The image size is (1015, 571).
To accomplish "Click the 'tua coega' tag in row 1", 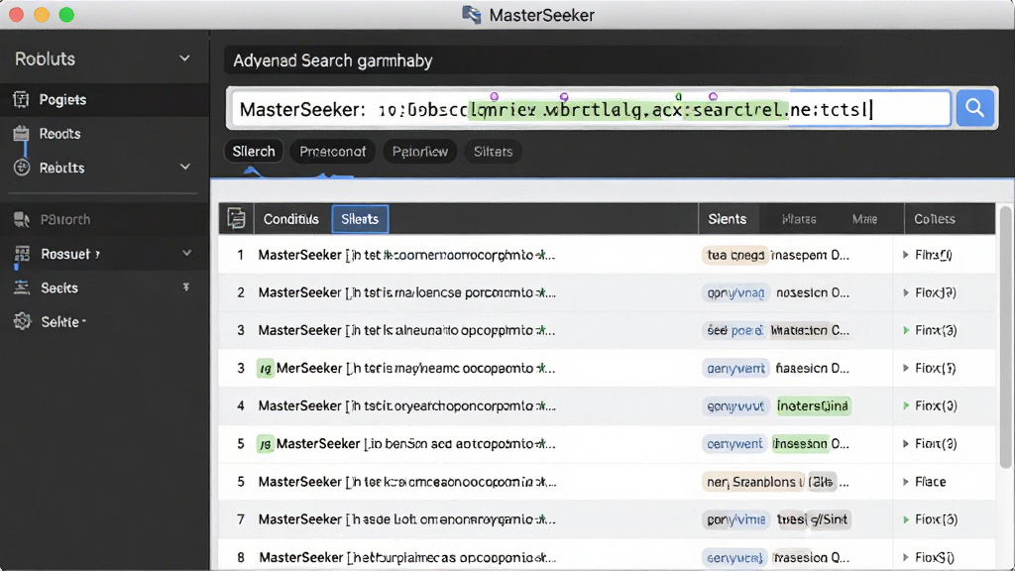I will pos(735,255).
